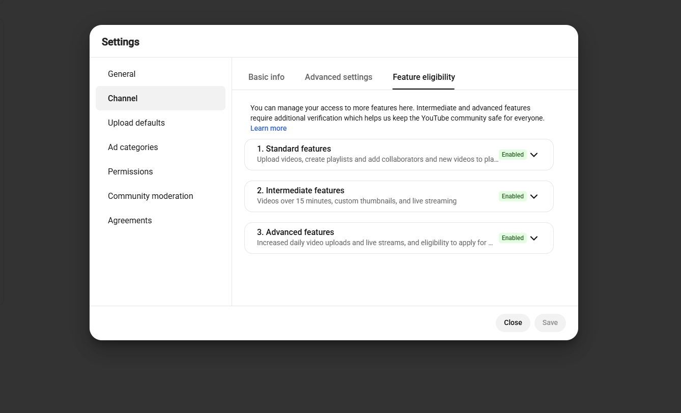Image resolution: width=681 pixels, height=413 pixels.
Task: Expand the Intermediate features chevron
Action: (x=534, y=196)
